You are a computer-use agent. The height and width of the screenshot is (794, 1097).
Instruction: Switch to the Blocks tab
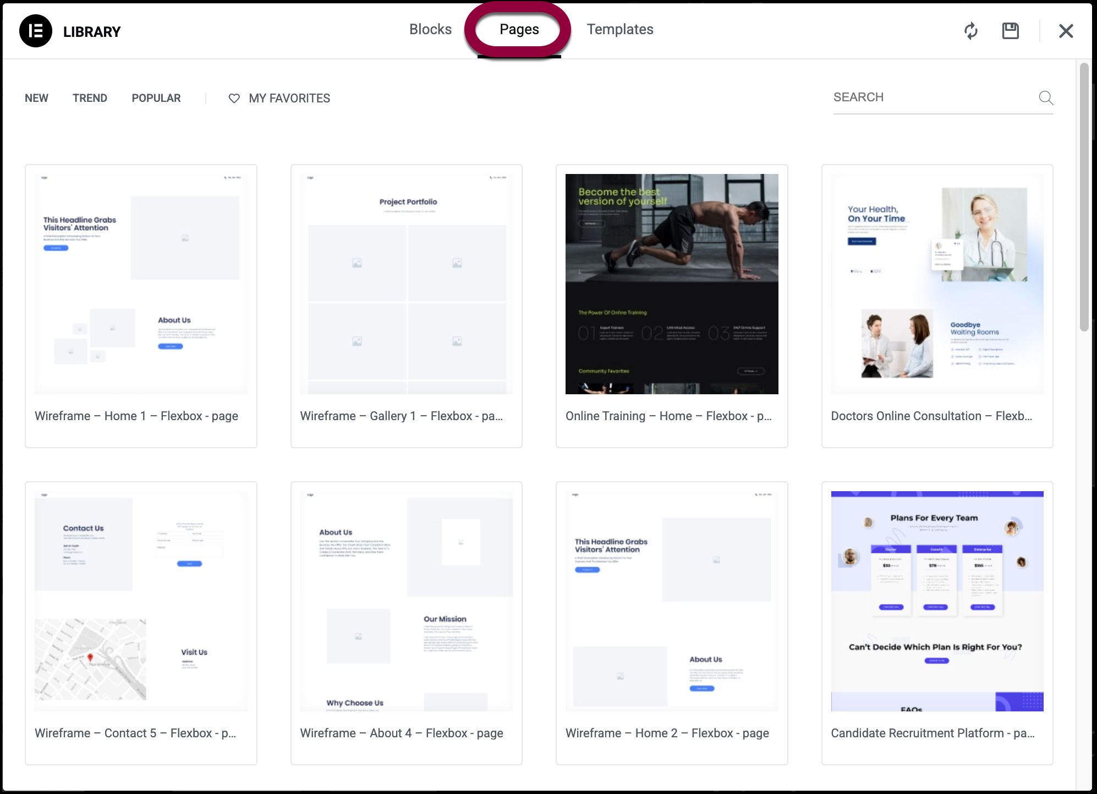[430, 29]
